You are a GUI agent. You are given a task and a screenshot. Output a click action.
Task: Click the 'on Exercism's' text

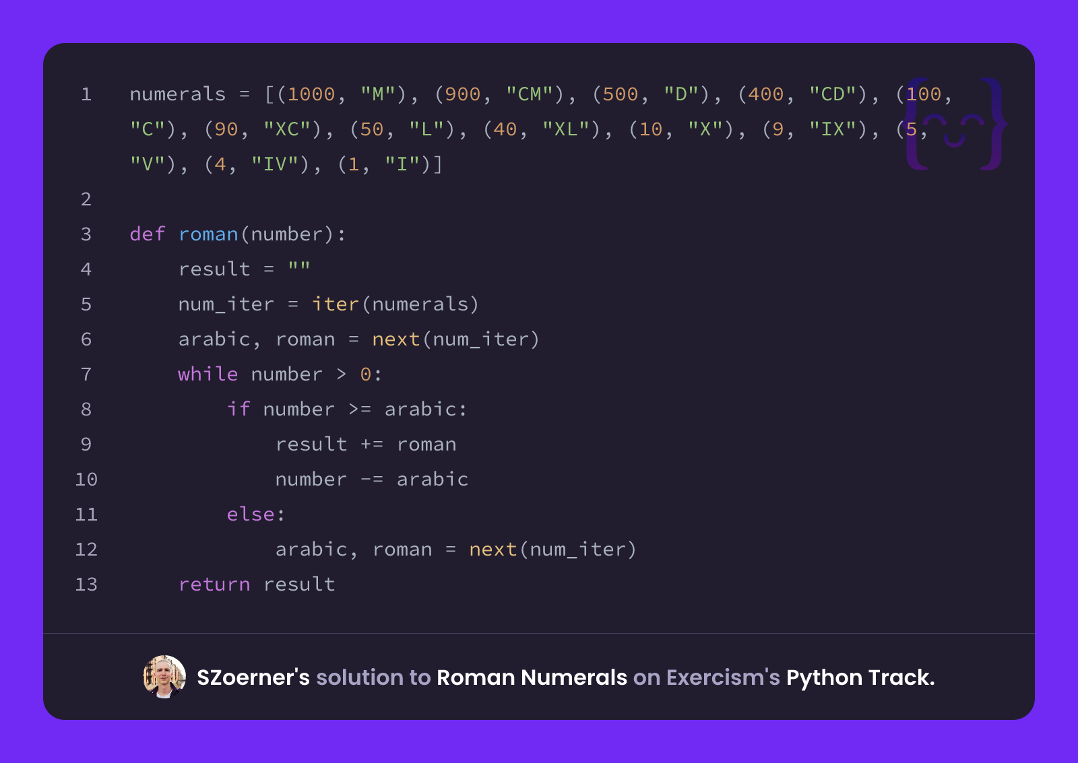coord(707,677)
